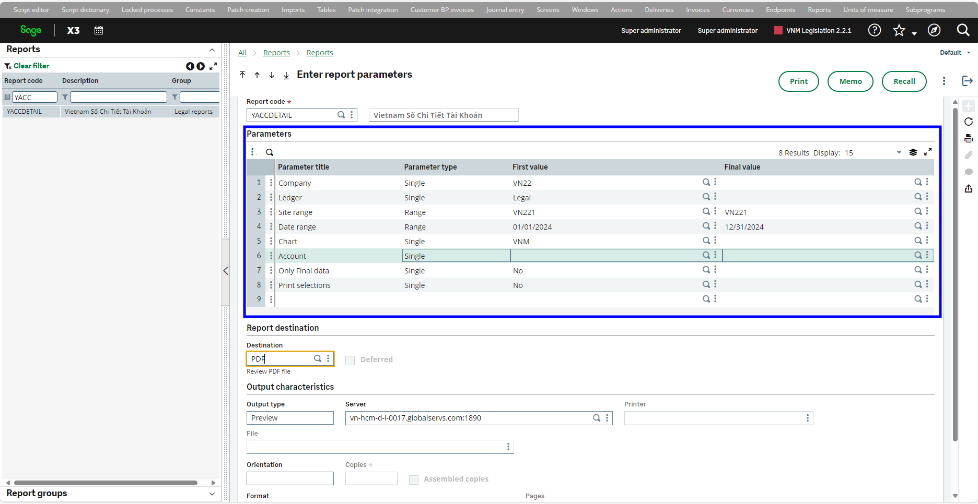The image size is (978, 504).
Task: Open Group column filter icon
Action: click(x=175, y=97)
